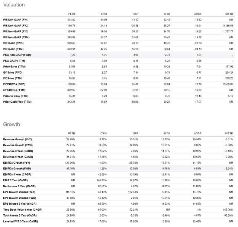Click EV/Sales (TTM) row label
The width and height of the screenshot is (238, 227).
(13, 78)
